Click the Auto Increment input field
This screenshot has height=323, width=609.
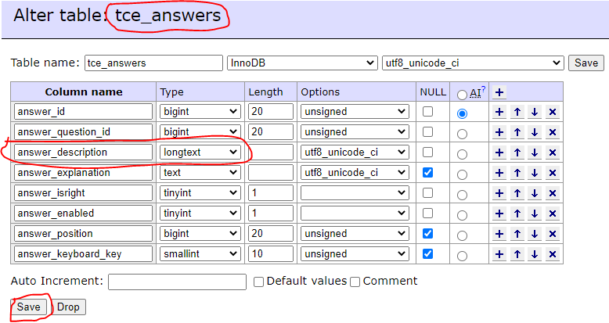[x=177, y=282]
